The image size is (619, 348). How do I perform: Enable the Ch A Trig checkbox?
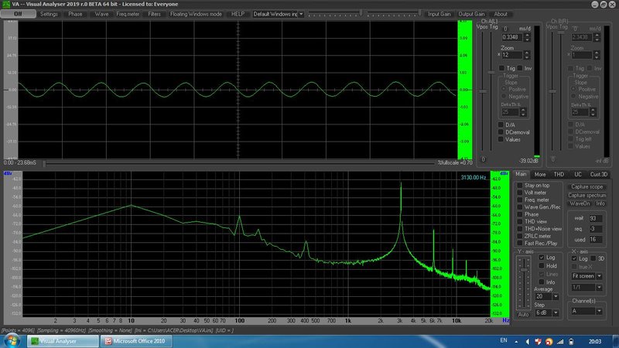501,68
